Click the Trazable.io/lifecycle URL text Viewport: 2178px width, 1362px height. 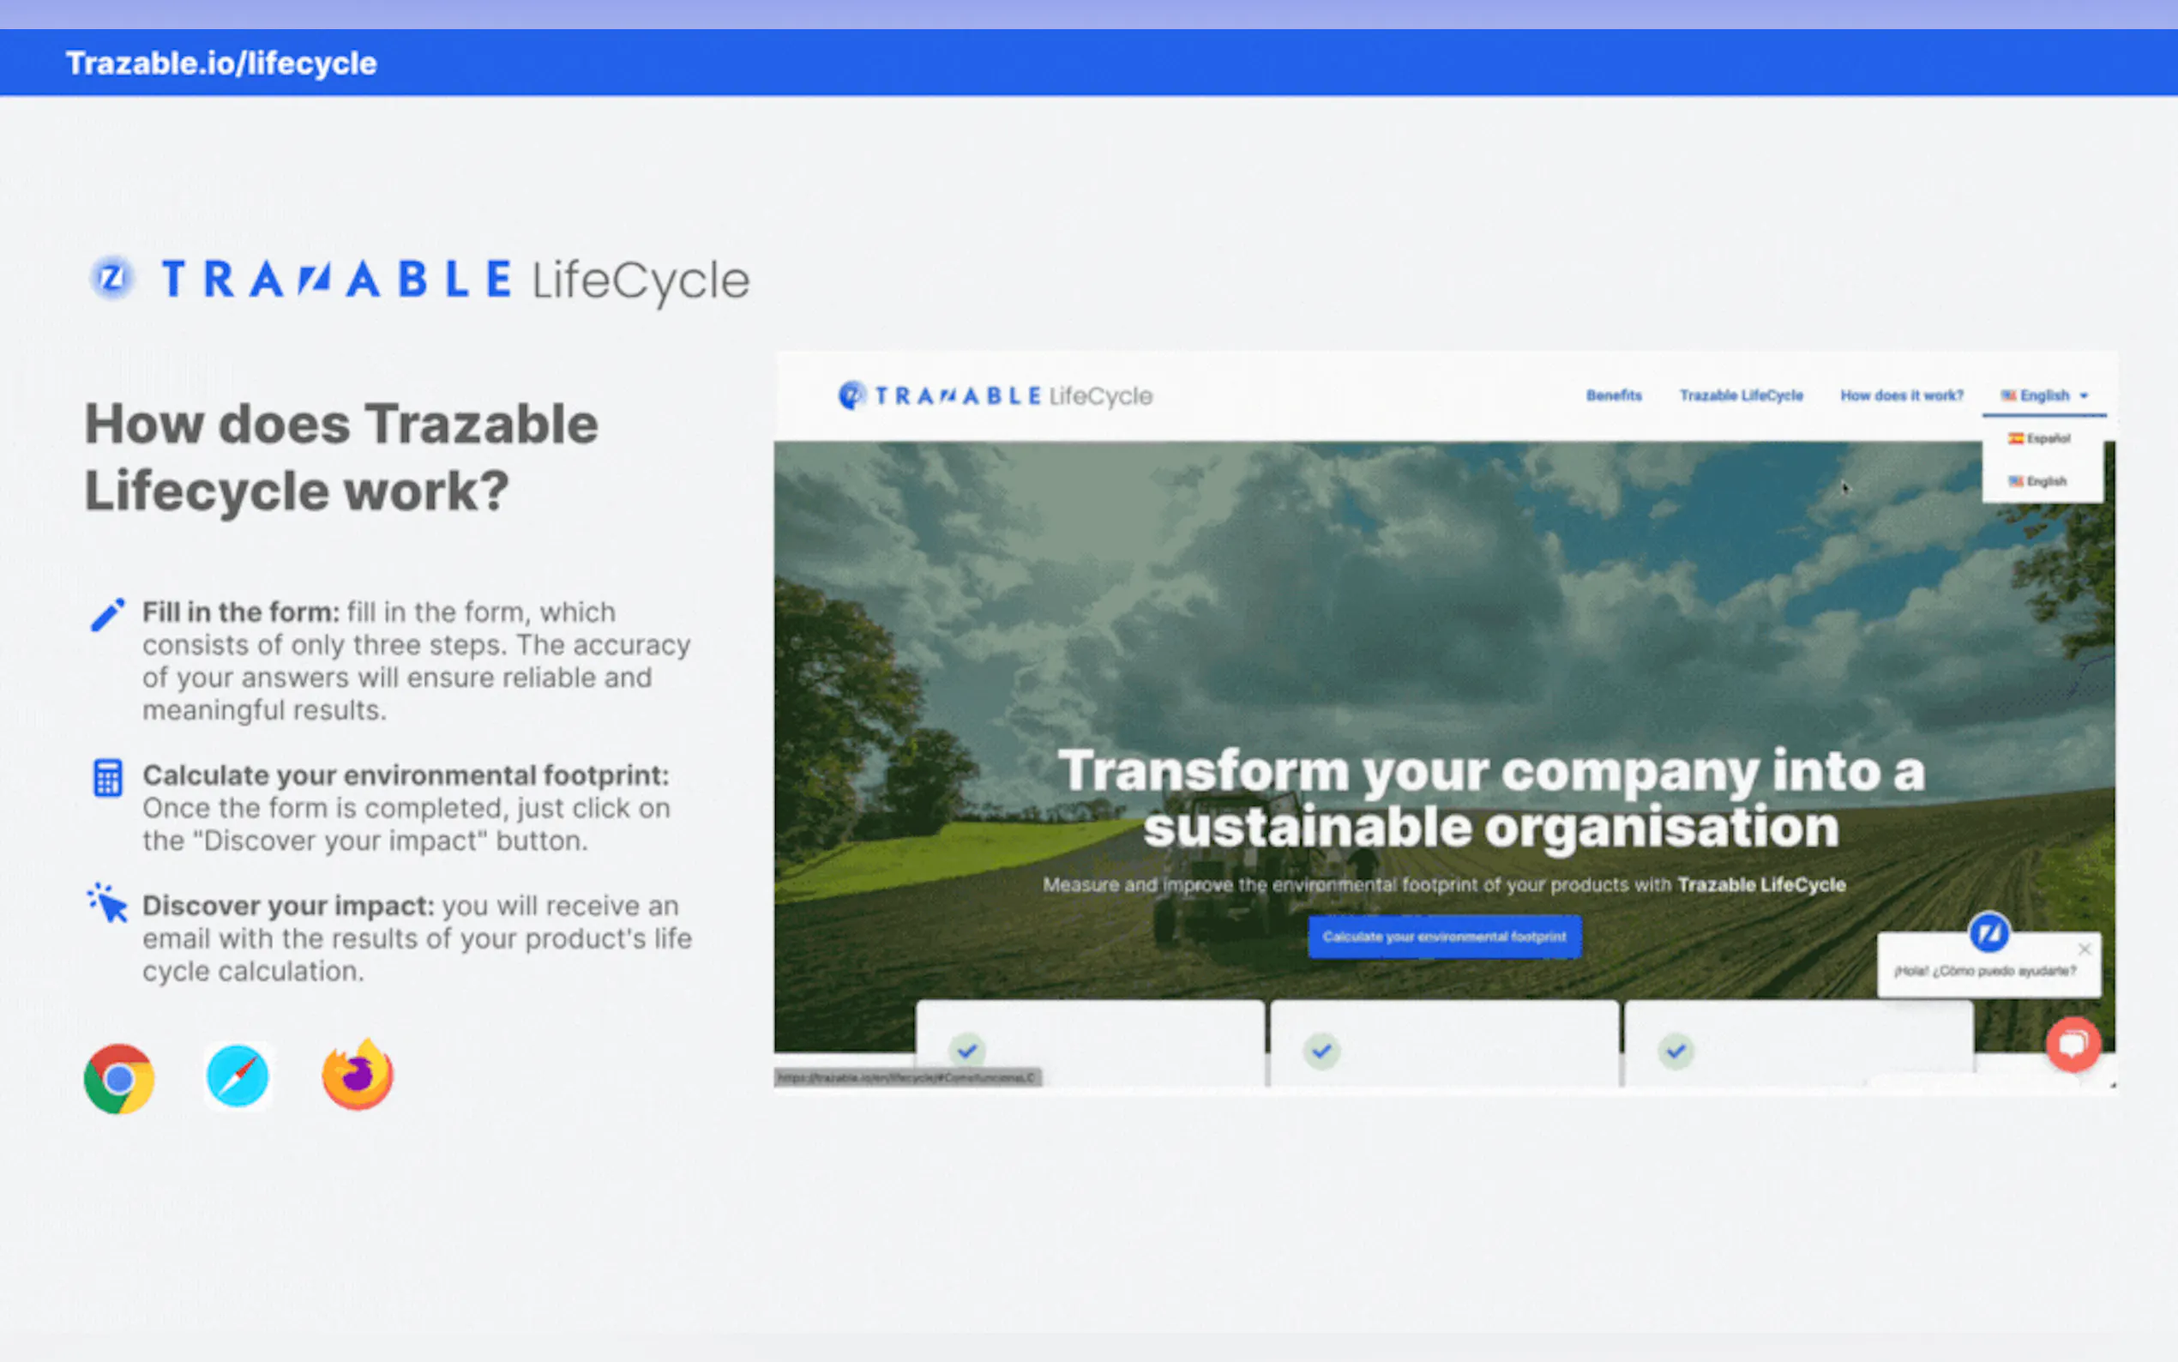[220, 63]
